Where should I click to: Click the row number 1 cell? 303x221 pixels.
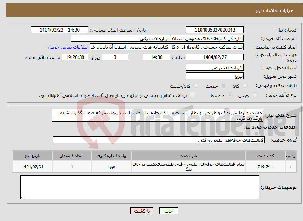coord(291,167)
